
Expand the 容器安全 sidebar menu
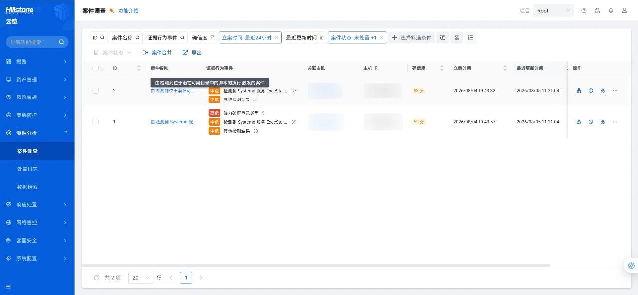[x=37, y=240]
